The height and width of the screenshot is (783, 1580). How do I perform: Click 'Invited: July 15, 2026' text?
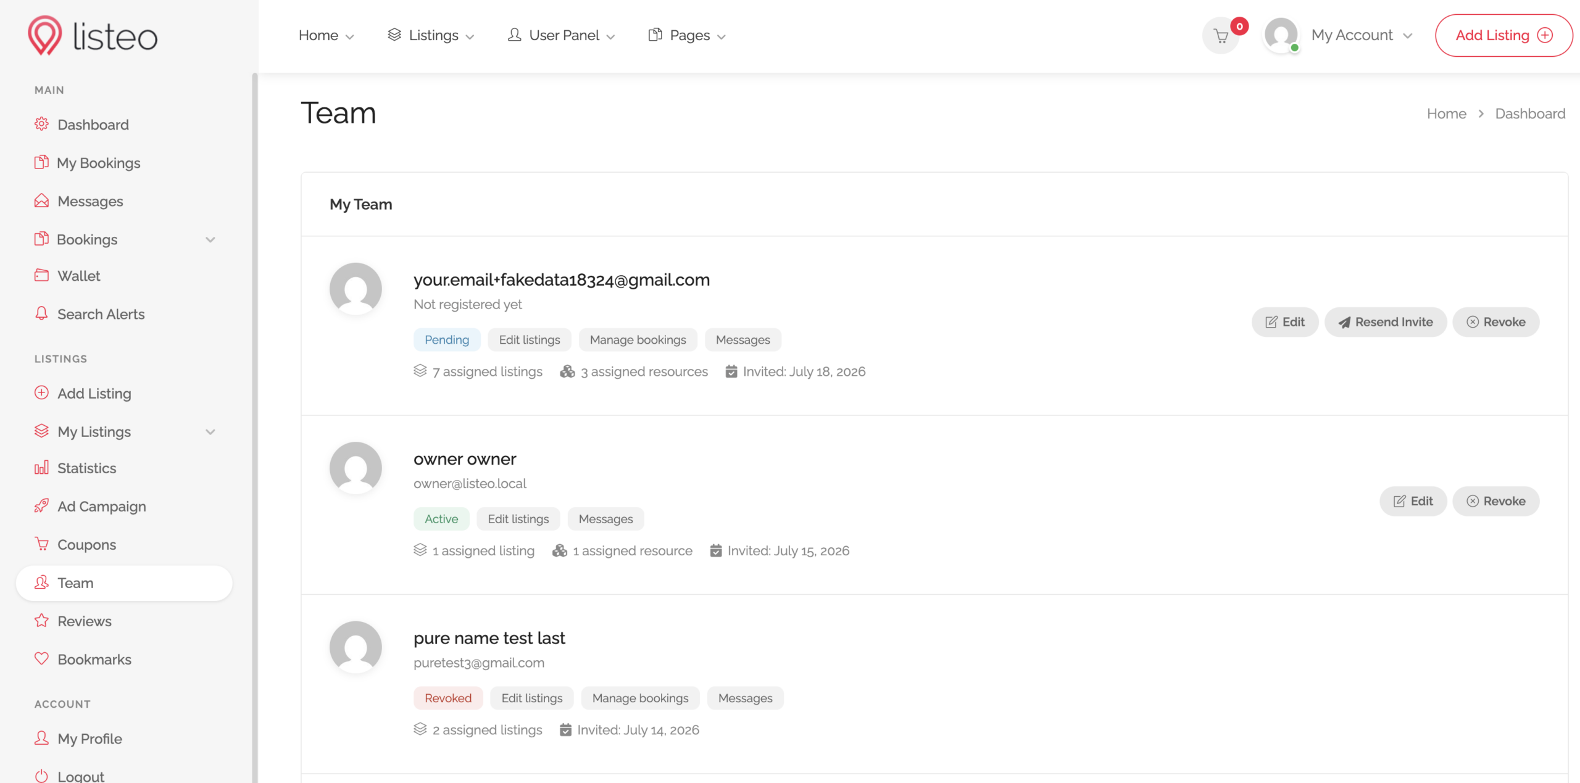(x=789, y=550)
